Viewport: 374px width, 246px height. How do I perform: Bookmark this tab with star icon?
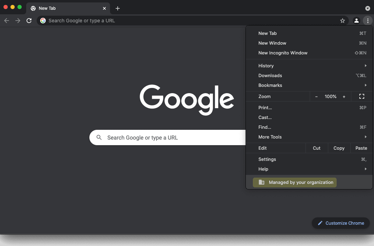point(343,21)
